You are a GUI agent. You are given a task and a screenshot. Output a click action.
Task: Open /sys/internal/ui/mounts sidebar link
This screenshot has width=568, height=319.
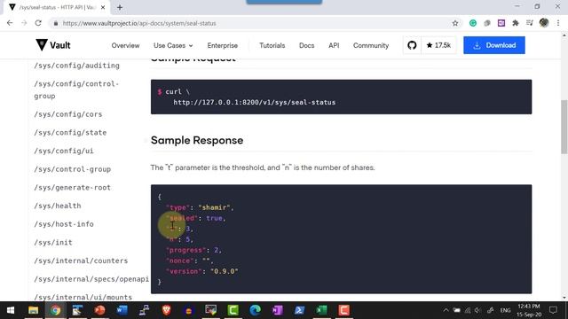click(x=83, y=298)
